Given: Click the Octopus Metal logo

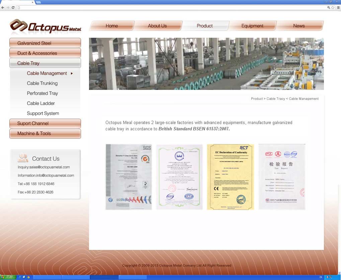Looking at the screenshot, I should click(46, 26).
